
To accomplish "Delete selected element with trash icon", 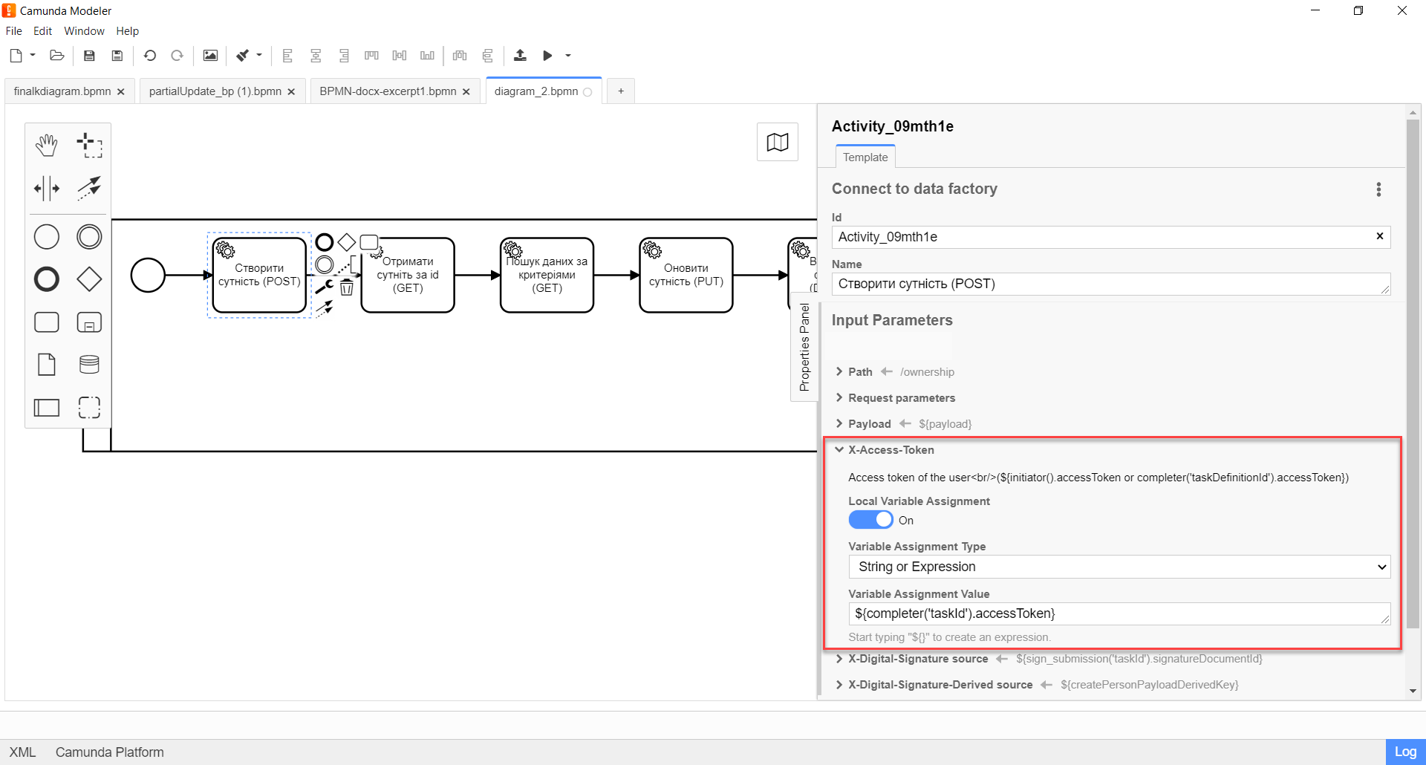I will [346, 287].
